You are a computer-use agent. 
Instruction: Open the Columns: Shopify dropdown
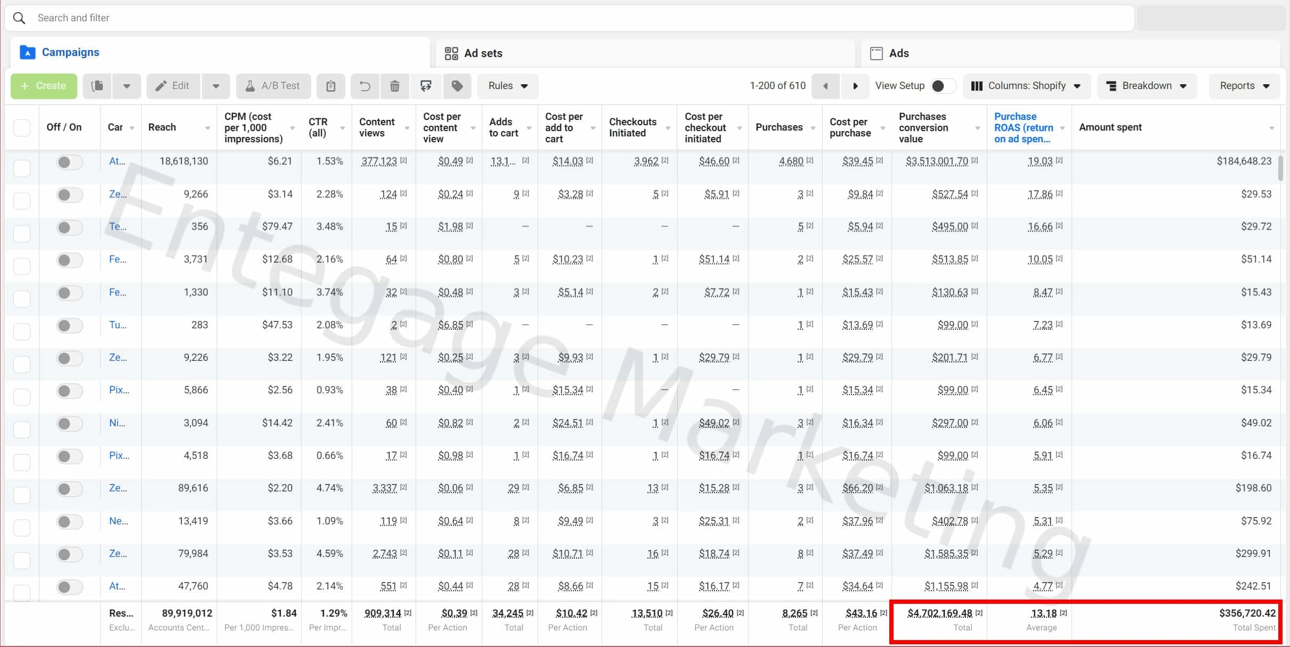(1026, 86)
